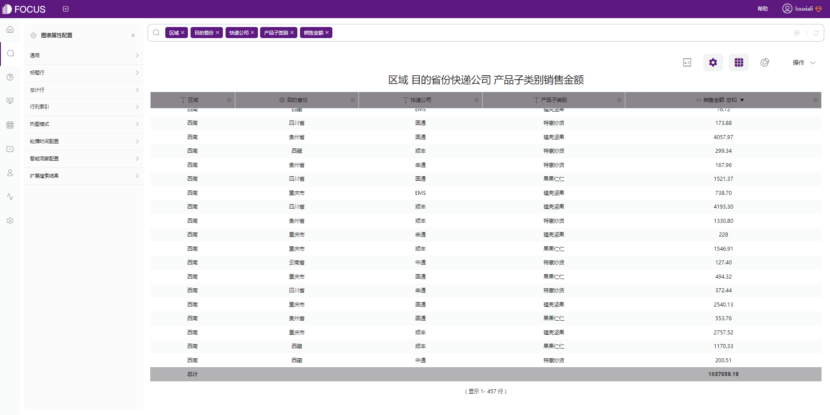Open the folder icon in the left sidebar

10,149
